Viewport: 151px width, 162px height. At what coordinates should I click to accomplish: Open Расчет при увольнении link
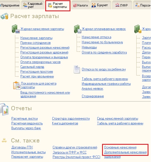pyautogui.click(x=37, y=76)
